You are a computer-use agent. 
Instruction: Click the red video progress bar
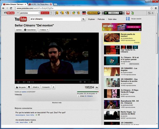click(39, 80)
